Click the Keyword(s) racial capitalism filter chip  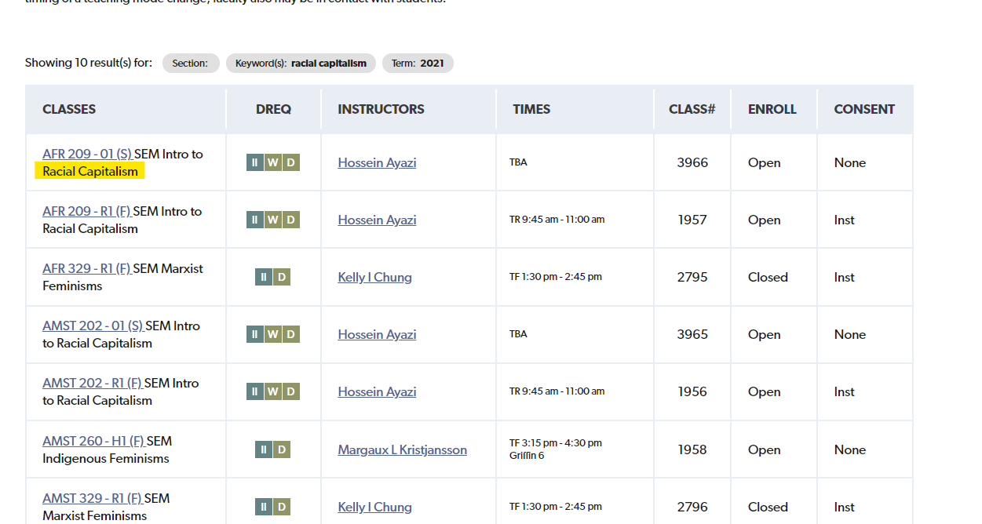tap(301, 64)
